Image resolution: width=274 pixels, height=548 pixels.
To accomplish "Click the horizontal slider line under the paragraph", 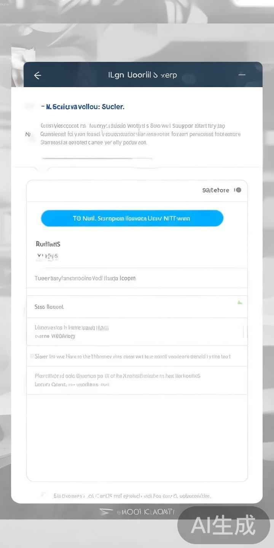I will coord(97,158).
